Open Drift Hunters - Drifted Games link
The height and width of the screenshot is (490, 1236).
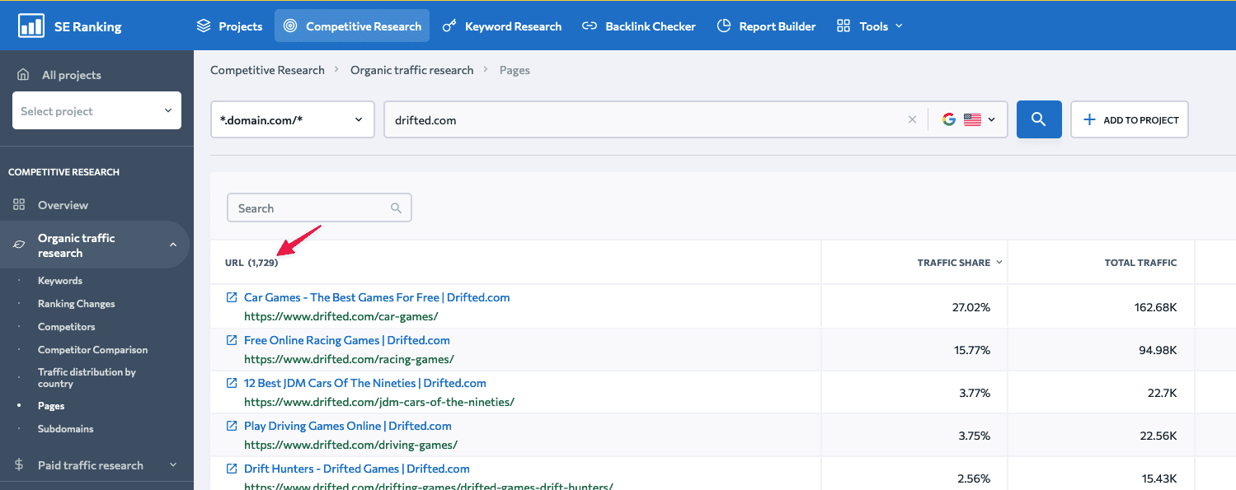coord(356,469)
